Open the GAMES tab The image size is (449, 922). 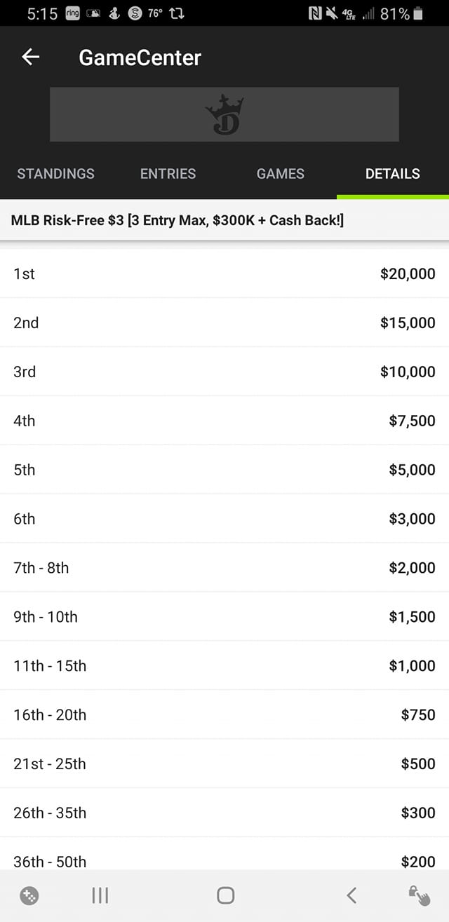coord(281,174)
